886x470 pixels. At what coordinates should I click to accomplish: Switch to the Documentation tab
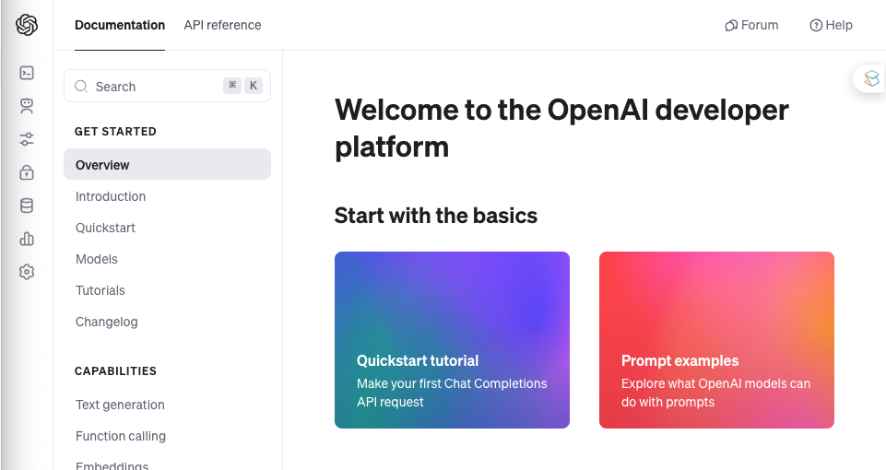point(120,26)
